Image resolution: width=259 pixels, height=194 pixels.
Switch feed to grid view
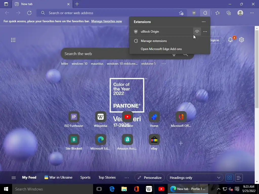coord(229,178)
